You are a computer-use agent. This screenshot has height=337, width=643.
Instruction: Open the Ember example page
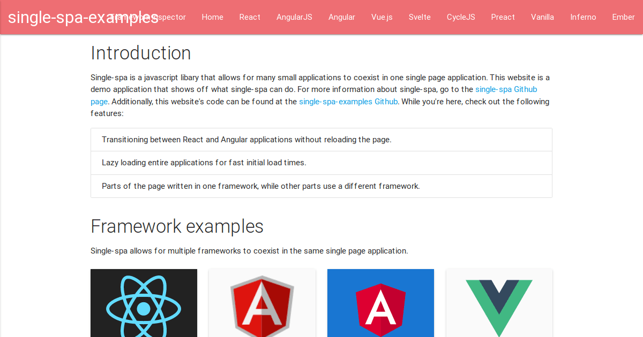pyautogui.click(x=623, y=17)
